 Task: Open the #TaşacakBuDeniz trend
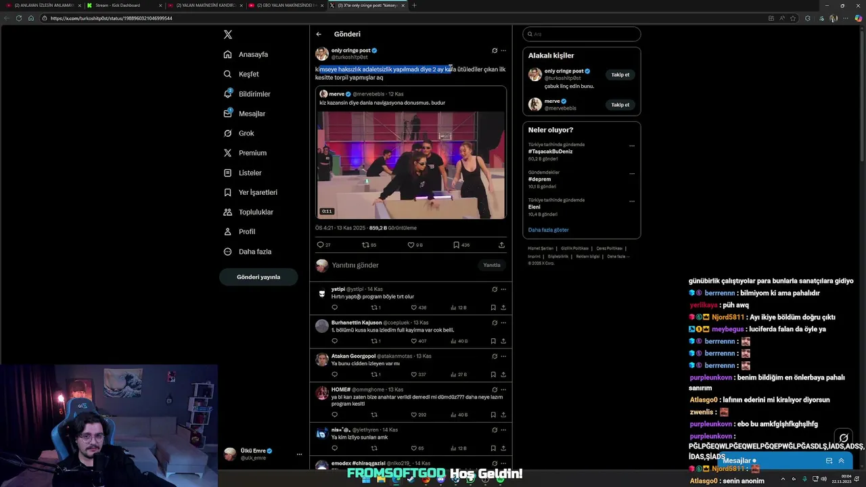pyautogui.click(x=550, y=152)
